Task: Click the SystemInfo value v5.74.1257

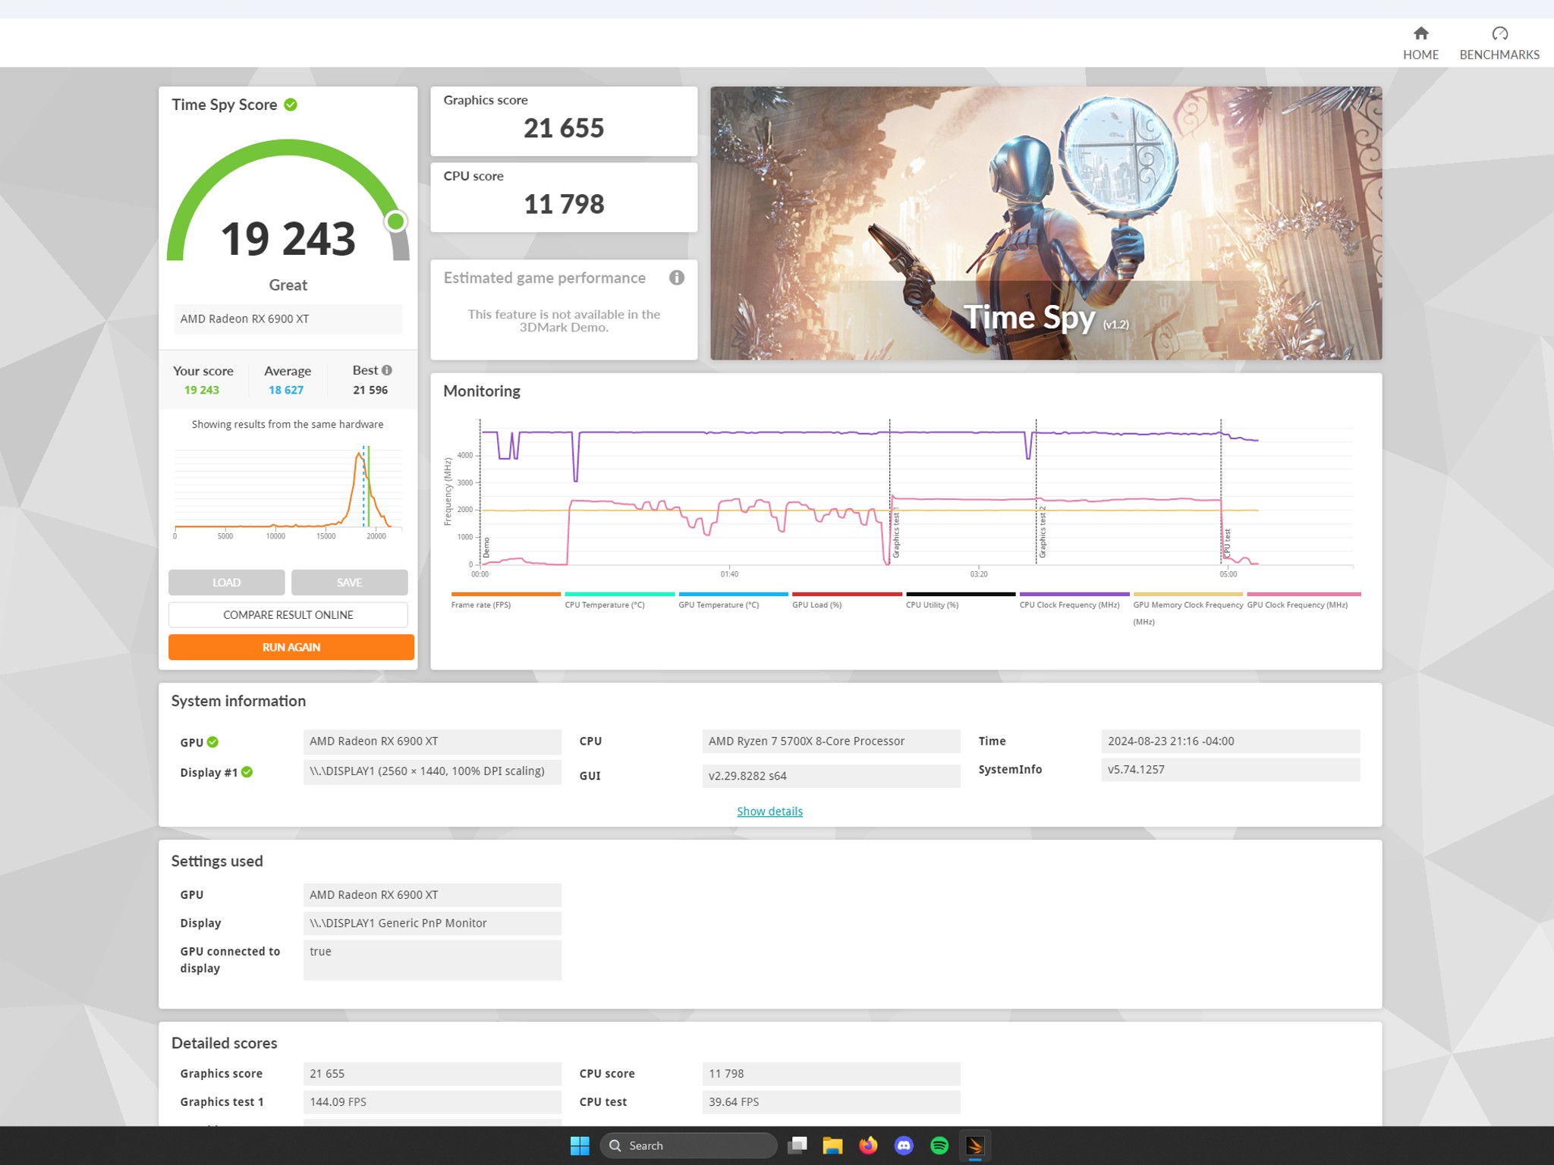Action: [1230, 769]
